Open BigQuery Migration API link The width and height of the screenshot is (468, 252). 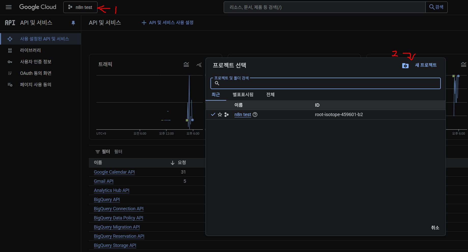point(117,227)
